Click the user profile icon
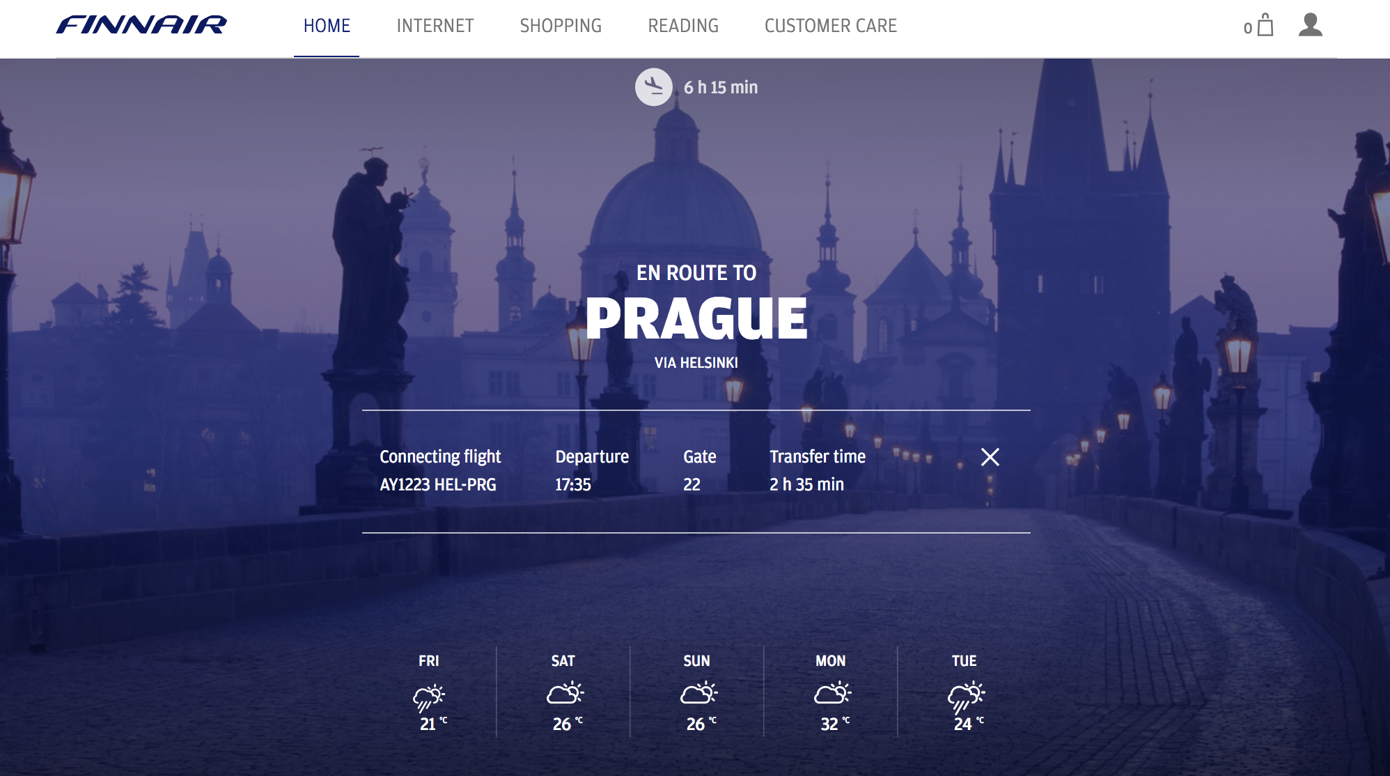This screenshot has width=1390, height=776. [1311, 26]
